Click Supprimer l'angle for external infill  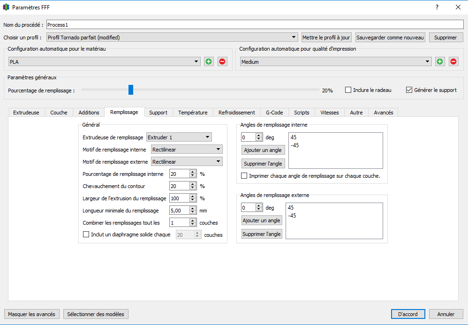[262, 234]
